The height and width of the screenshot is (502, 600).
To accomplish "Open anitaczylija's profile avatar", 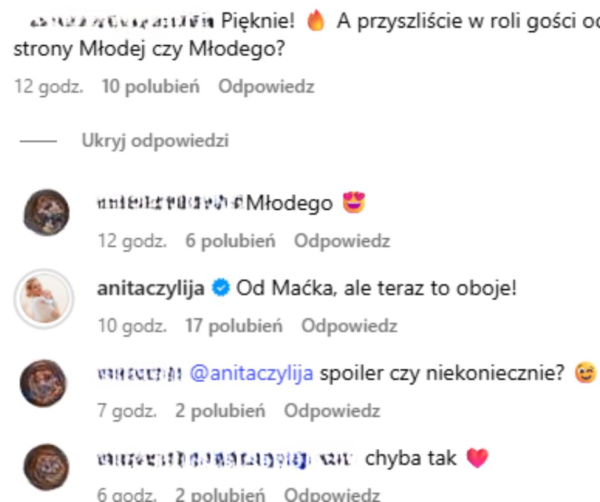I will point(44,299).
